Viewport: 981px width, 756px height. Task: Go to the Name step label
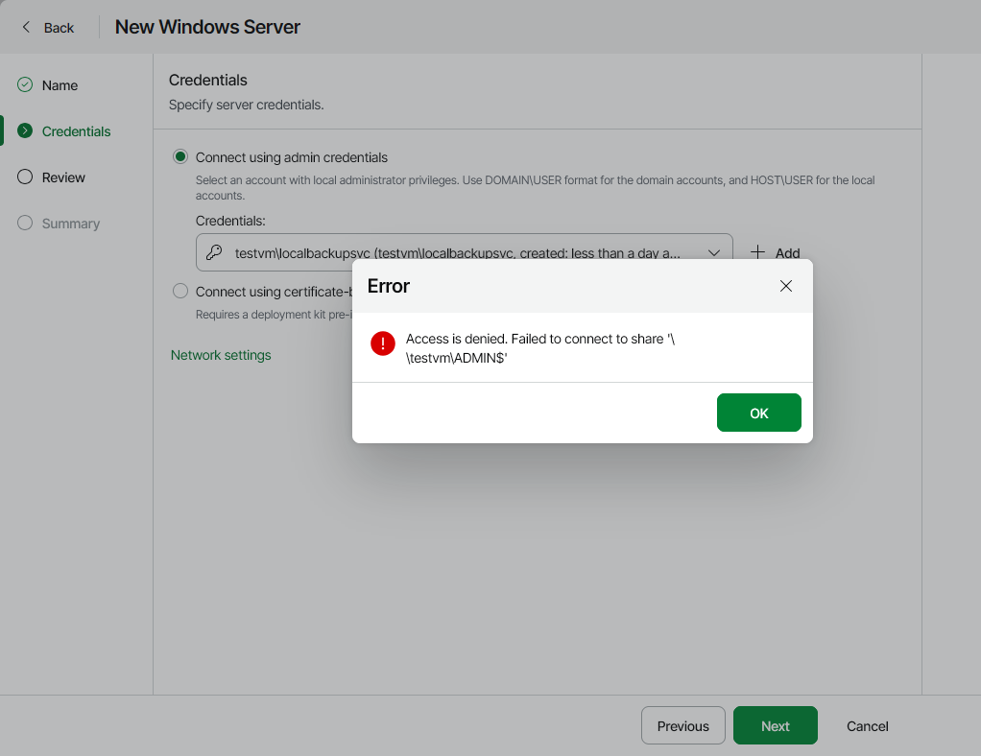[60, 85]
